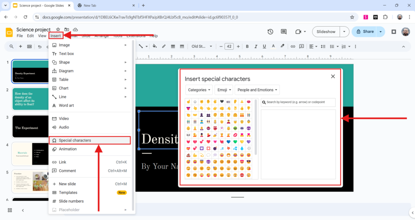
Task: Expand the Chart submenu arrow
Action: pos(126,88)
